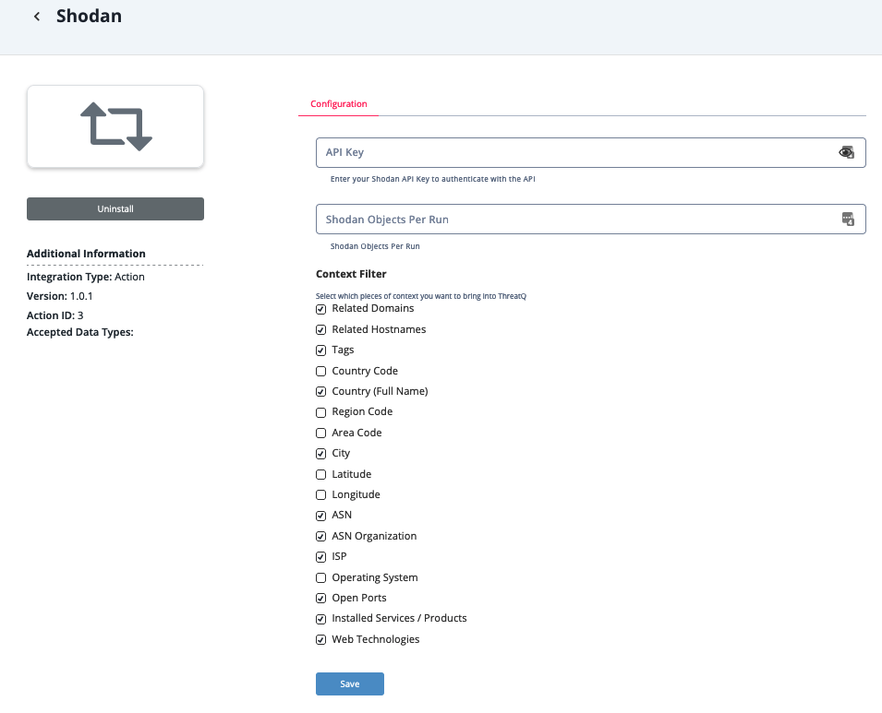Image resolution: width=882 pixels, height=713 pixels.
Task: Uncheck ASN Organization checkbox
Action: pyautogui.click(x=321, y=537)
